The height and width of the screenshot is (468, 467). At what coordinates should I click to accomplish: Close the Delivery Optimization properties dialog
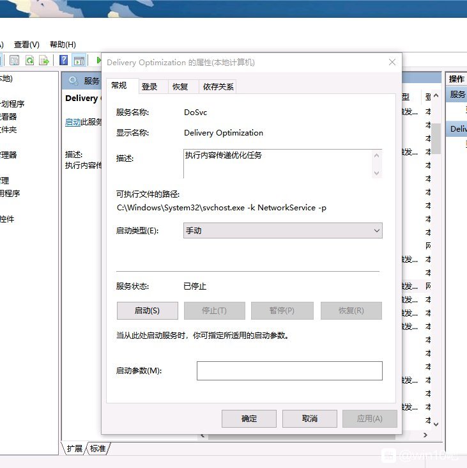pyautogui.click(x=392, y=62)
